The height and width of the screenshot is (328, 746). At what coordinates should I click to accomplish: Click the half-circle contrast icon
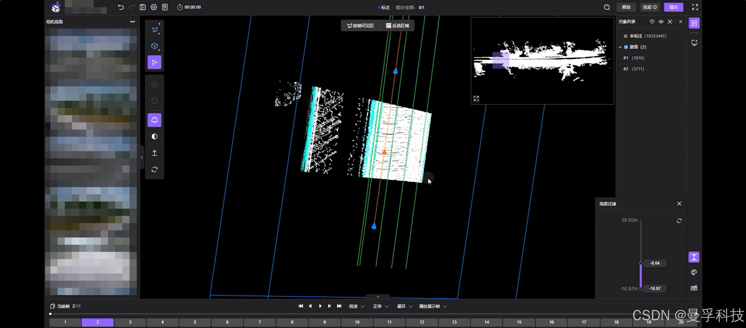tap(154, 136)
